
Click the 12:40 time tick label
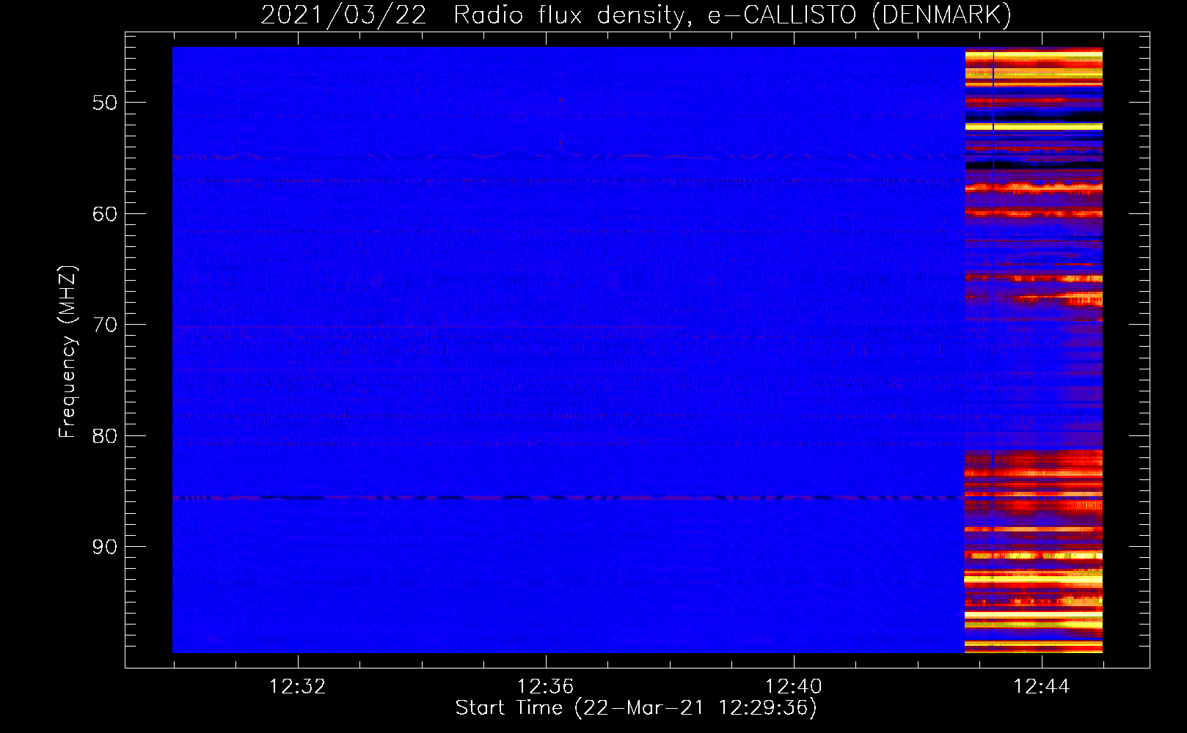click(x=793, y=687)
